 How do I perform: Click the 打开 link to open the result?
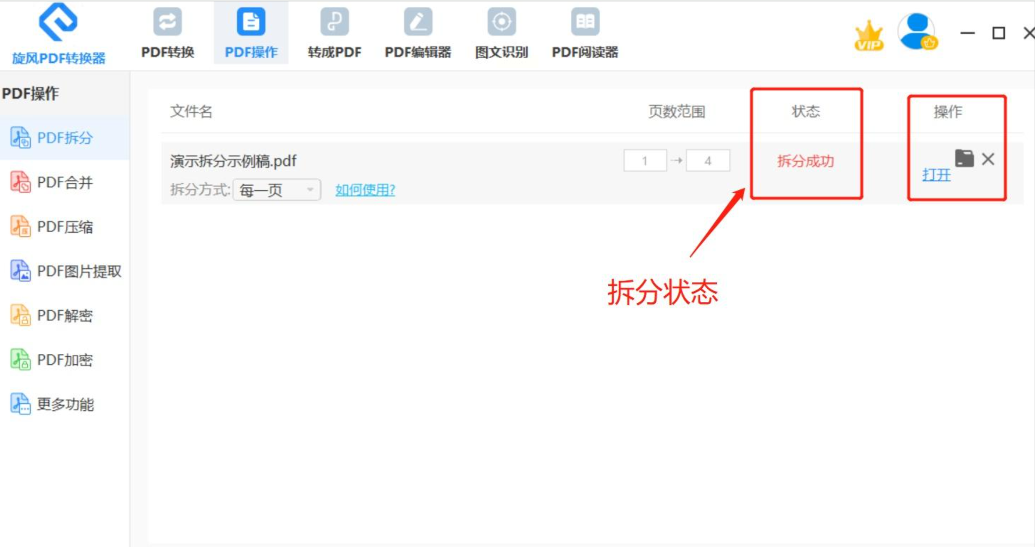[936, 174]
